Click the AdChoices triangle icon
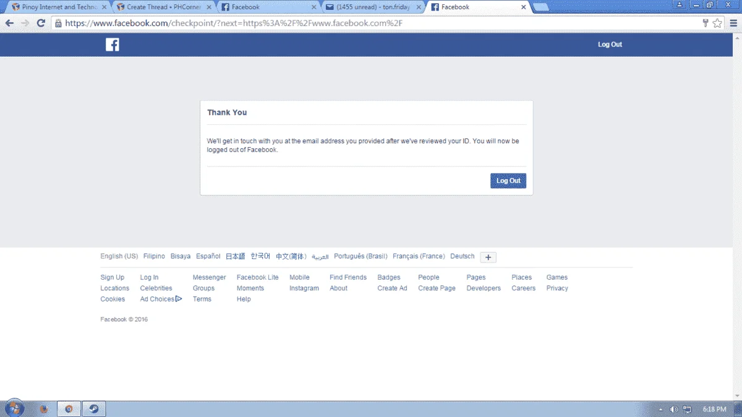 click(179, 299)
